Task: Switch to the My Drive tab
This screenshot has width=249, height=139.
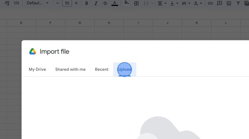Action: coord(37,69)
